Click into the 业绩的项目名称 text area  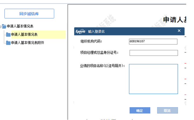point(153,79)
